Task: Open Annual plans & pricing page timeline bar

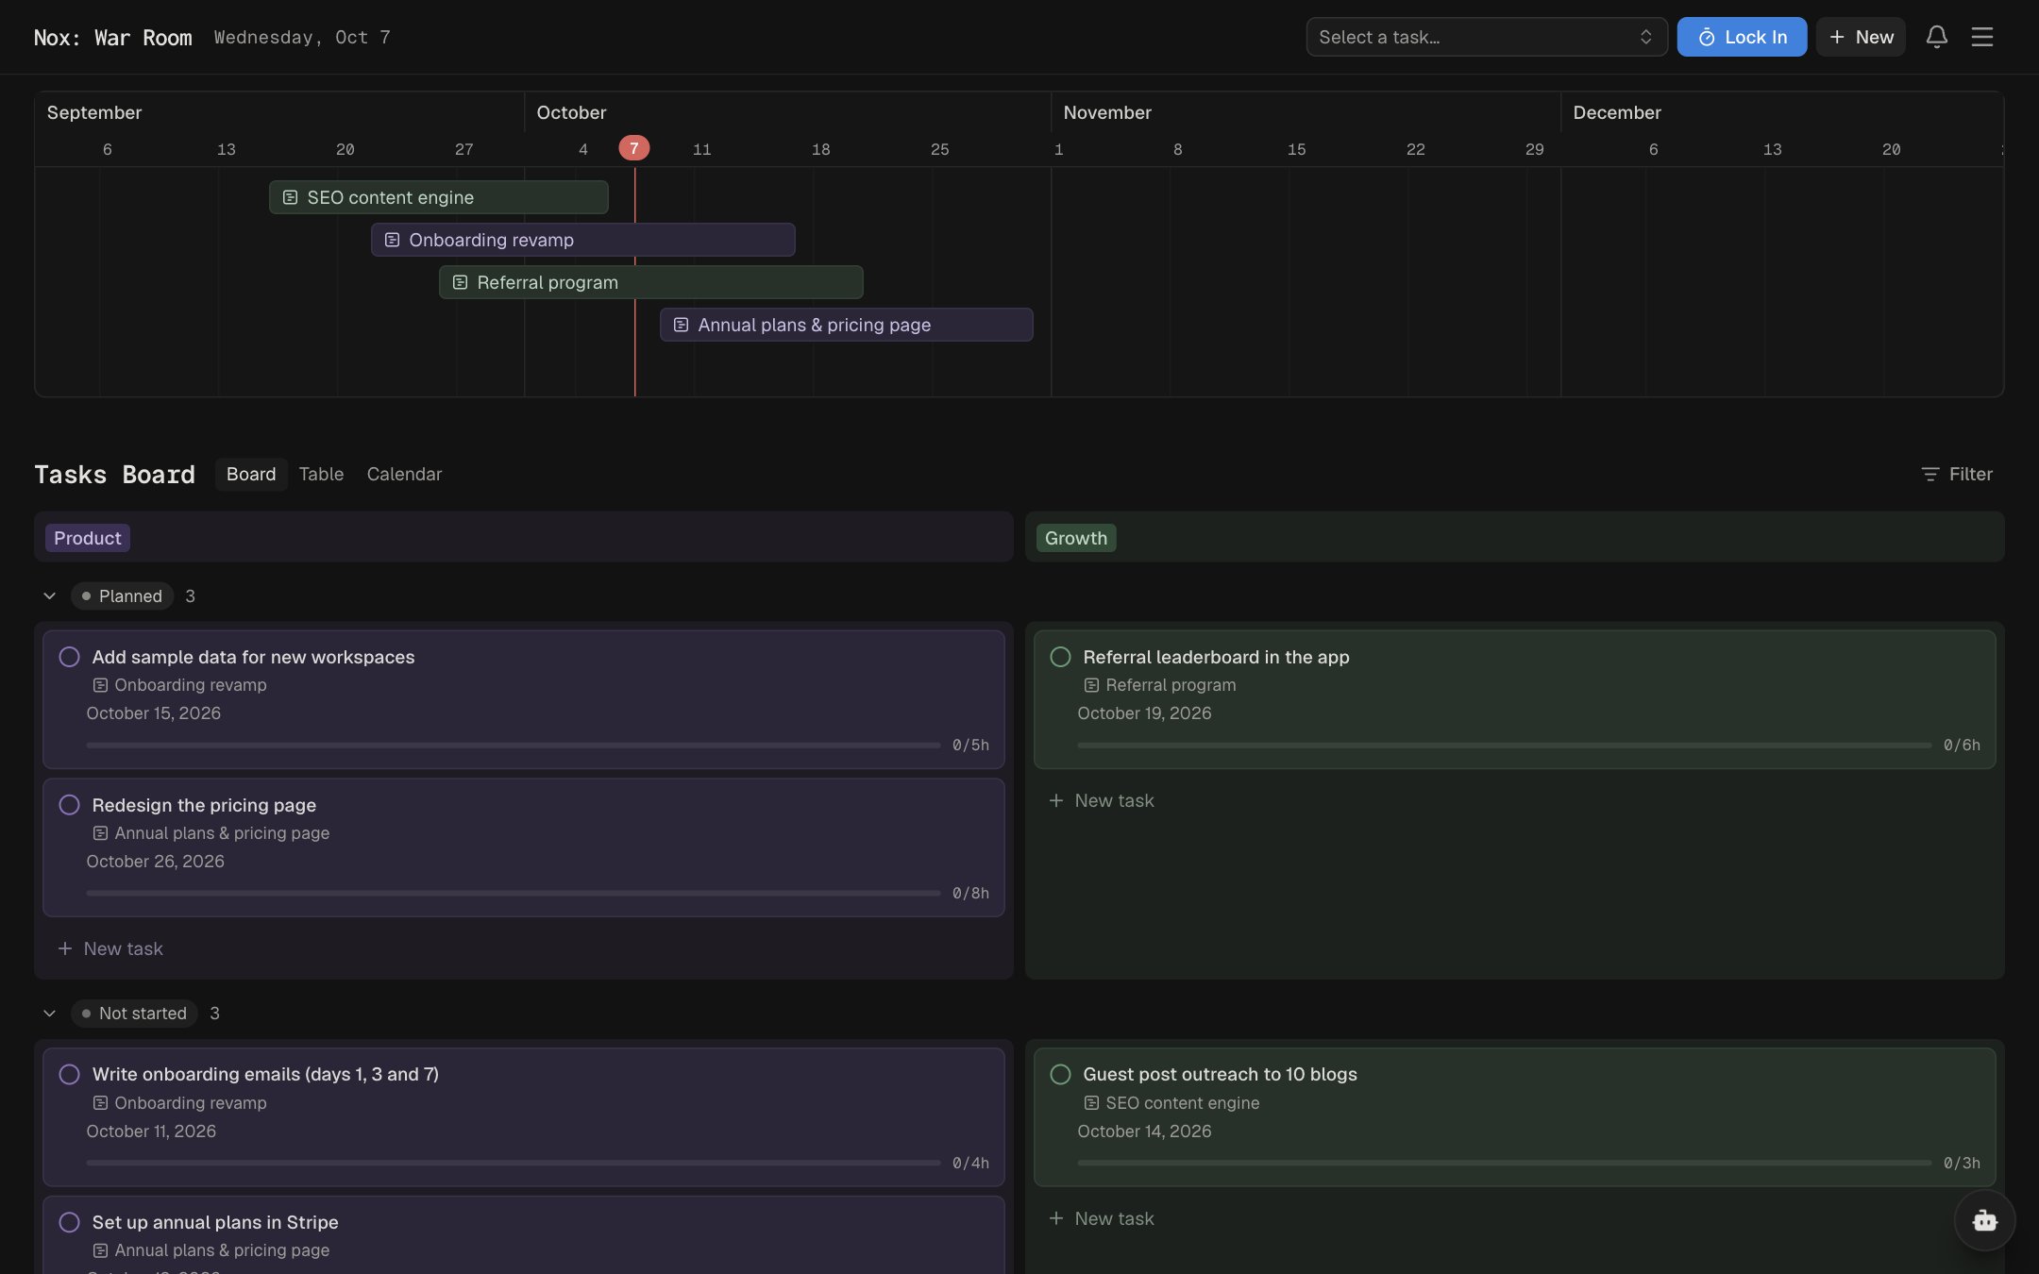Action: (x=847, y=325)
